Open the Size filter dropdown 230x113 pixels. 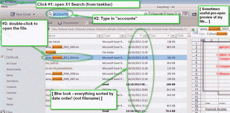[x=169, y=36]
